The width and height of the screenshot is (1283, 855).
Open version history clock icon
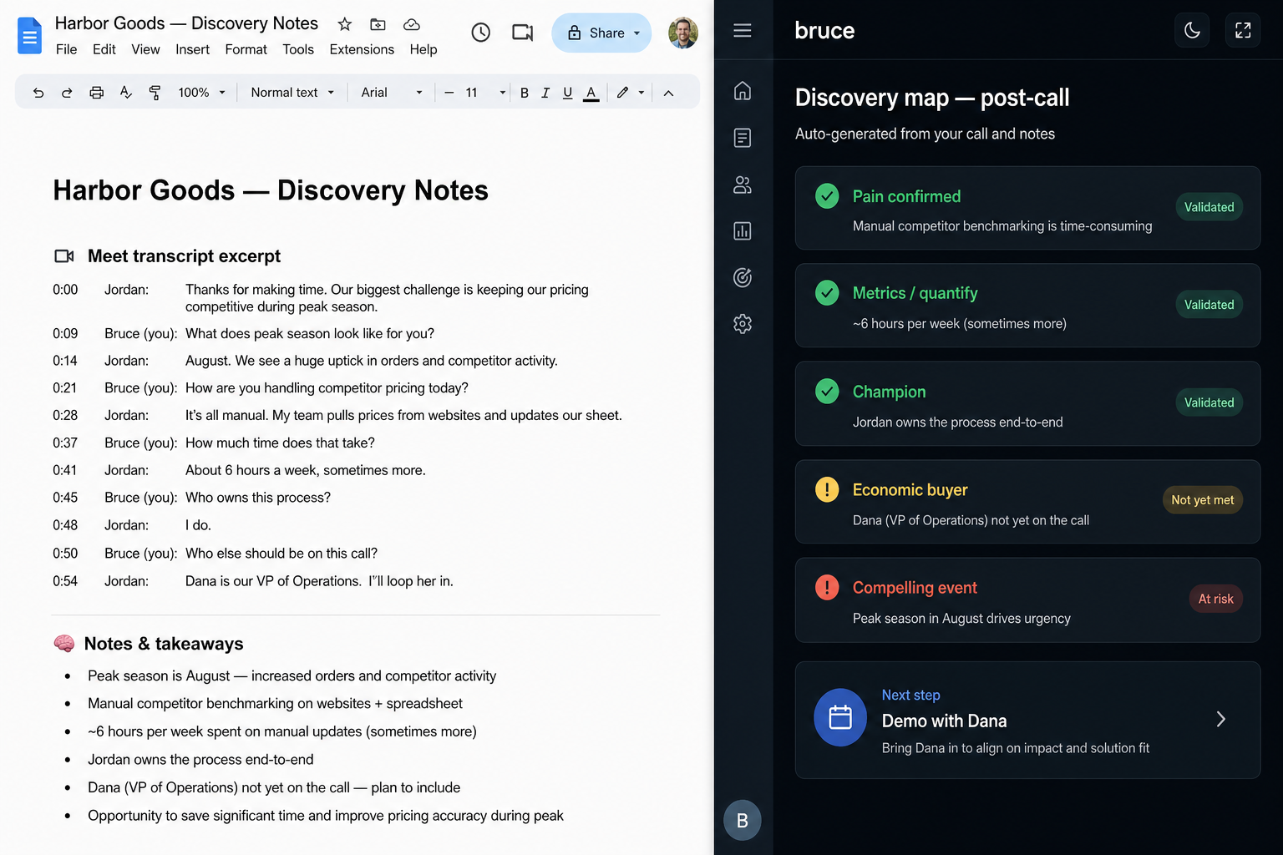pyautogui.click(x=480, y=33)
